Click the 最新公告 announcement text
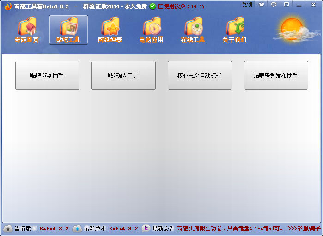 point(218,229)
